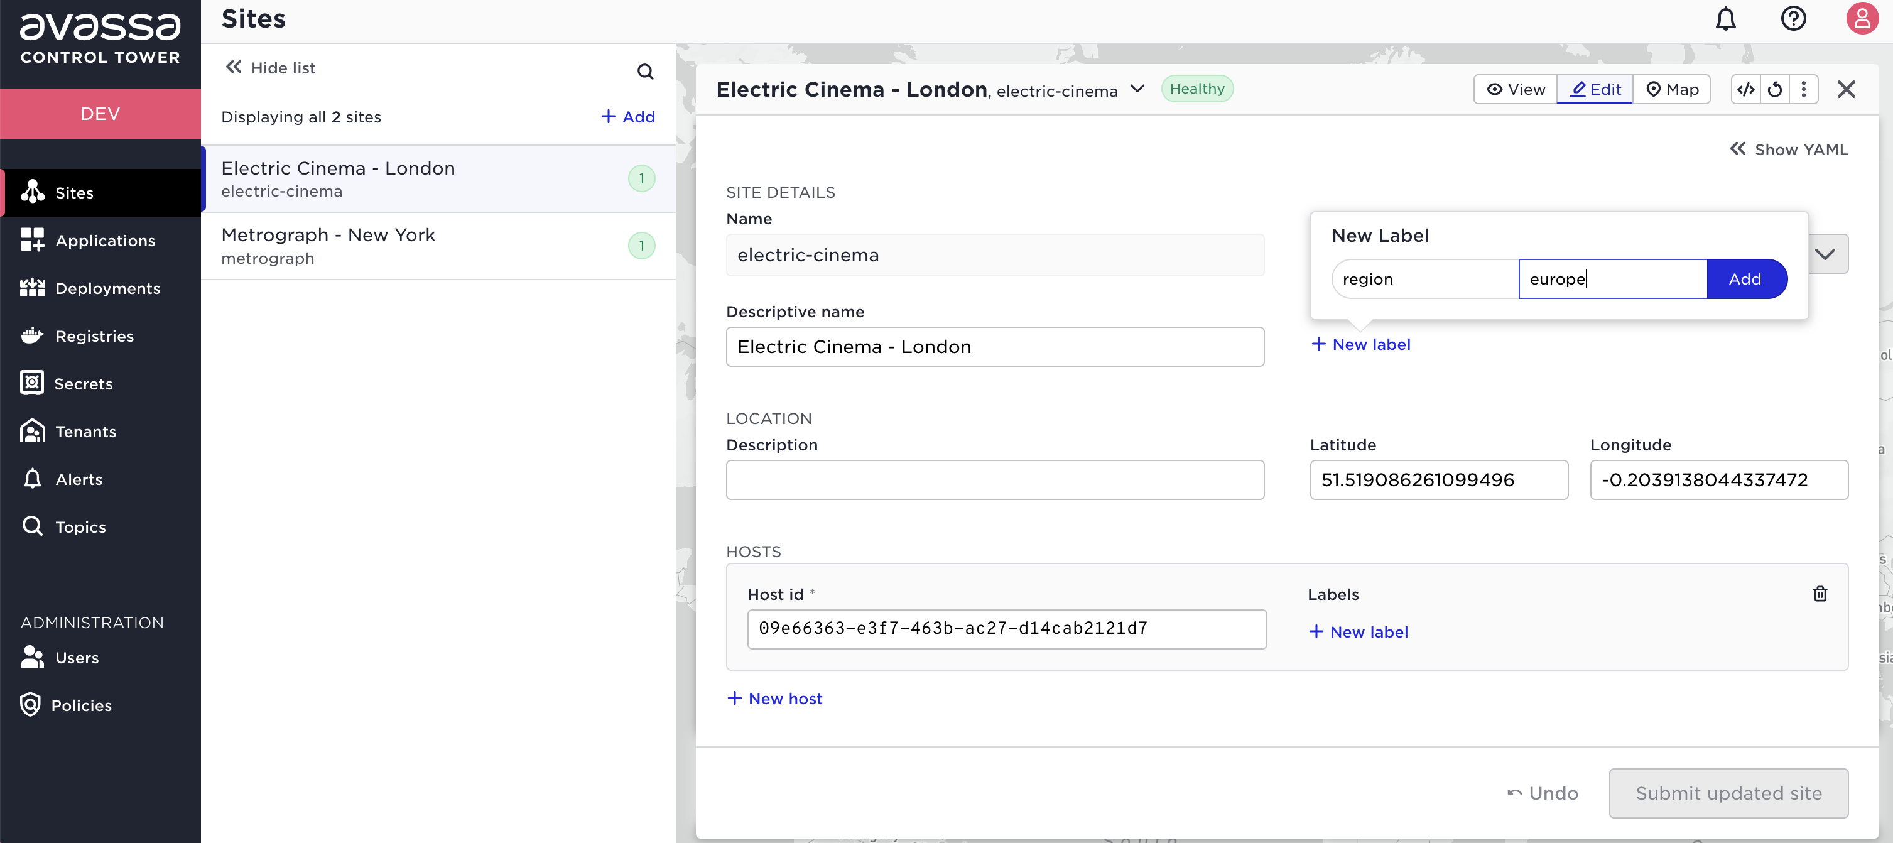This screenshot has width=1893, height=843.
Task: Click the Avassa Control Tower logo
Action: coord(100,38)
